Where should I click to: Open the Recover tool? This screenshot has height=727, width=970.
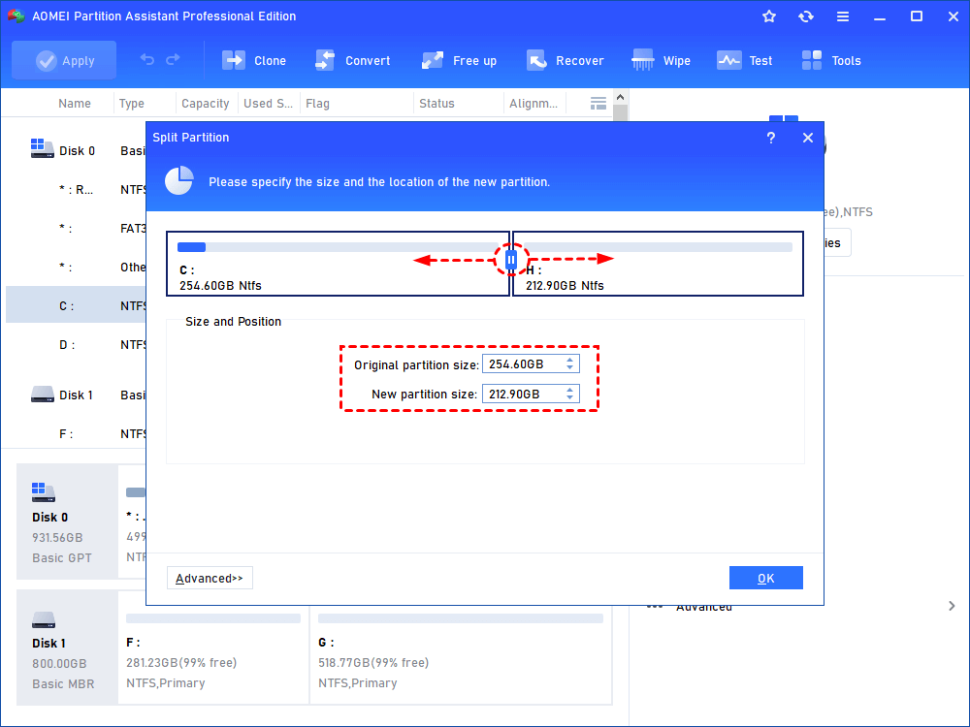coord(565,60)
